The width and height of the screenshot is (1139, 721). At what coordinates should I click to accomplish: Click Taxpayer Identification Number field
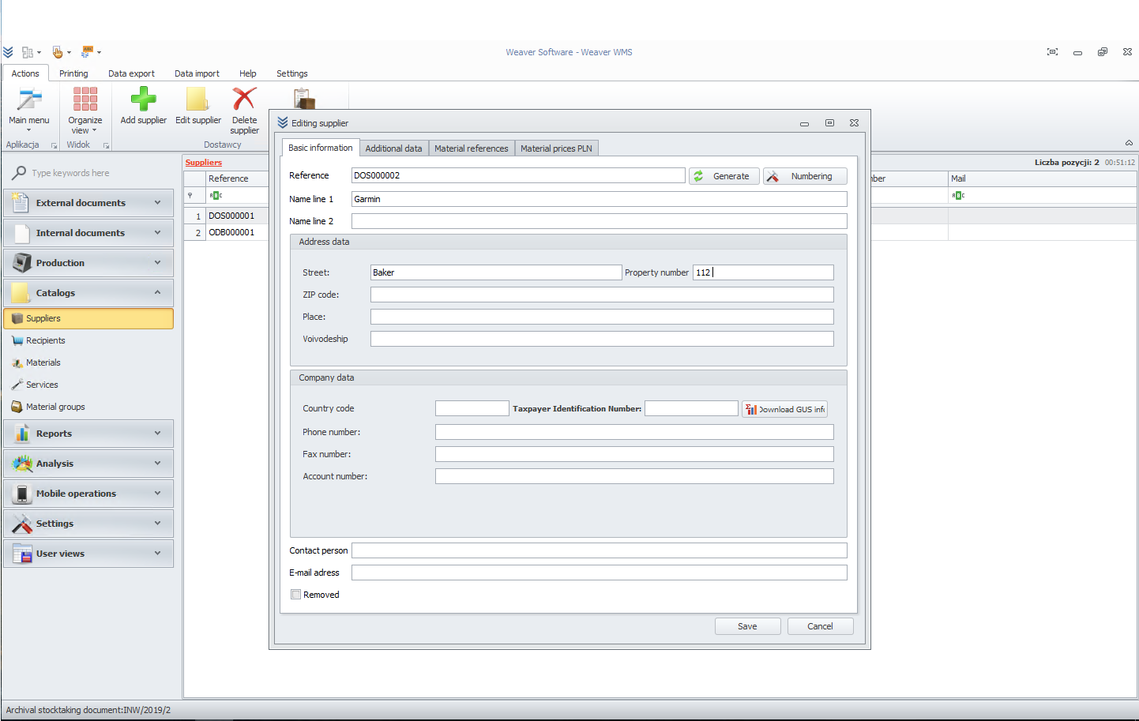[691, 408]
